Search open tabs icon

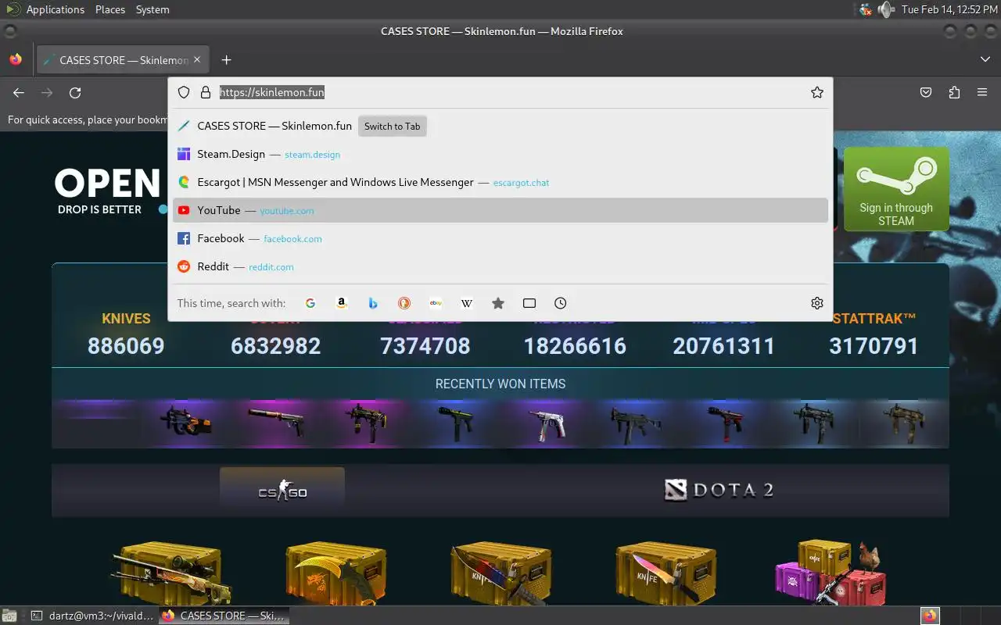click(529, 303)
